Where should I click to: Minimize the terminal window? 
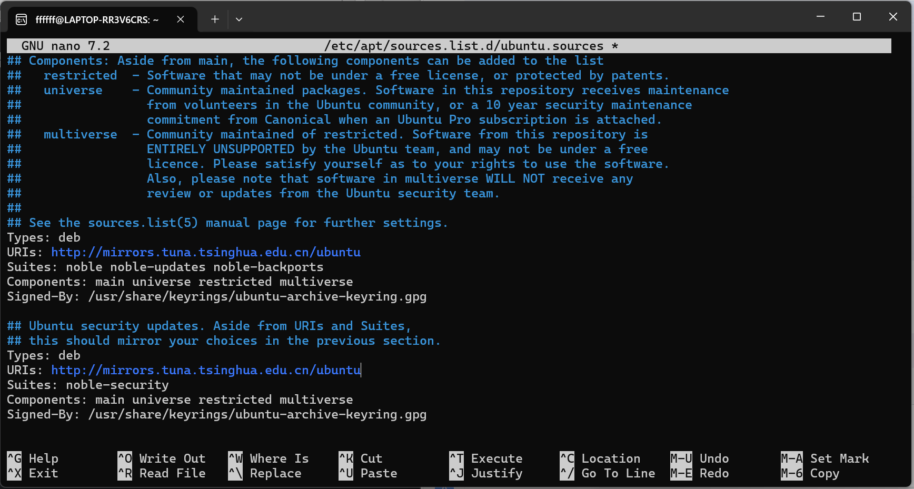(820, 17)
